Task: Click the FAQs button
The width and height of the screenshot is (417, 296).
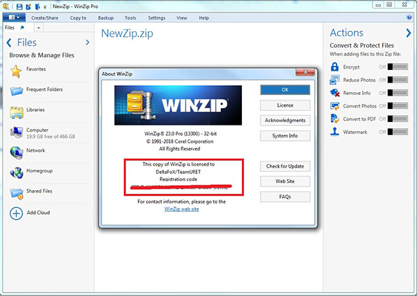Action: point(285,197)
